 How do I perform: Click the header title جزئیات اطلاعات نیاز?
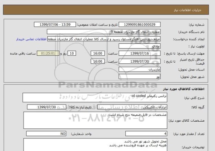click(187, 10)
